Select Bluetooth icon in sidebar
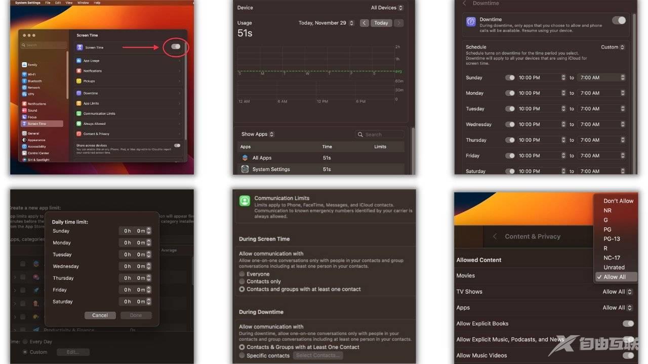 24,81
